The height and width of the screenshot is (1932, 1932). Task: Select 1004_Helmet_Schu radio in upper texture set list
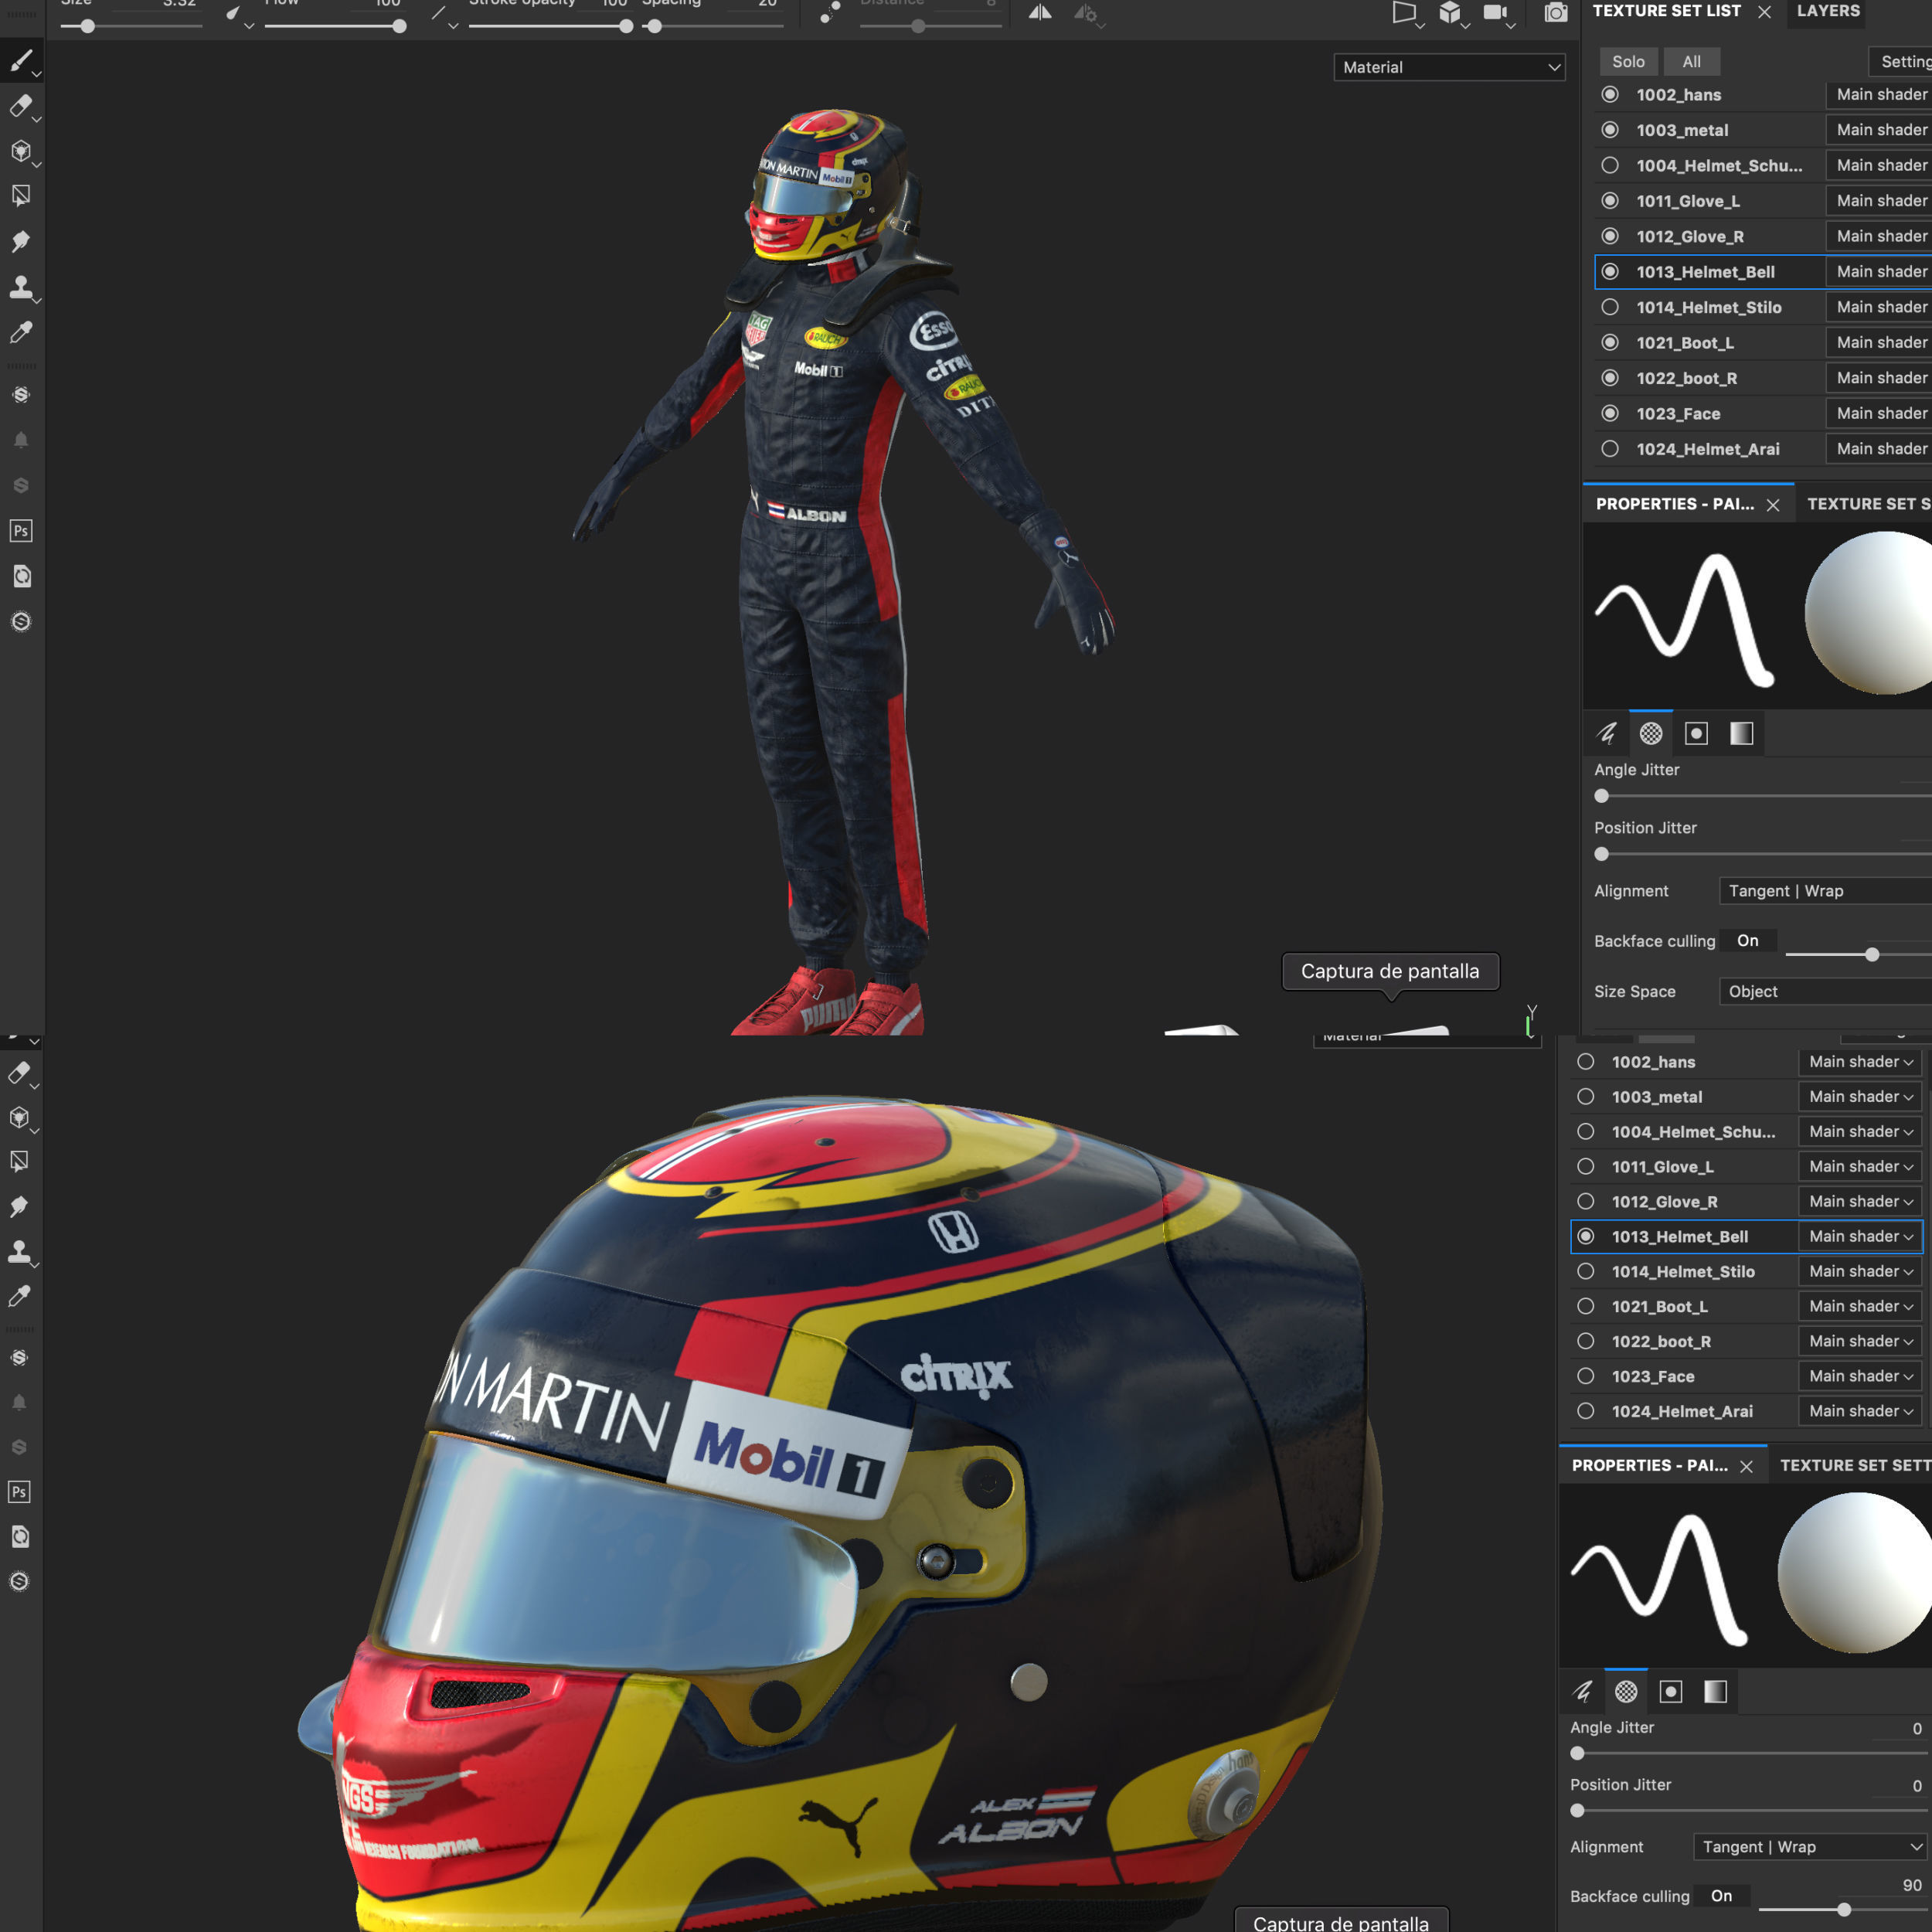tap(1610, 165)
